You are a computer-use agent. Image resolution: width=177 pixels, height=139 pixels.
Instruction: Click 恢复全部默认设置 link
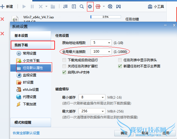26,133
